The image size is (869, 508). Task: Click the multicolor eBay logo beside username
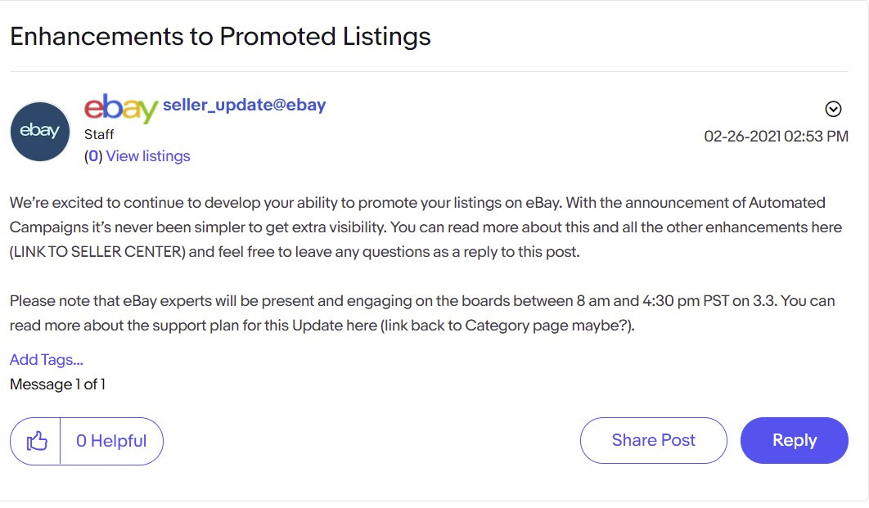(121, 108)
